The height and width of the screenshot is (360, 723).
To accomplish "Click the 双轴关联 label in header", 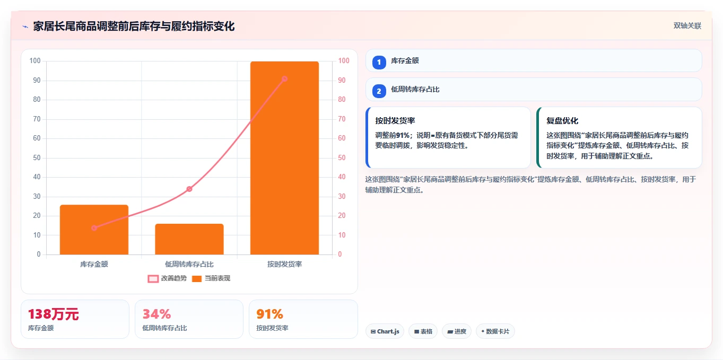I will click(687, 25).
